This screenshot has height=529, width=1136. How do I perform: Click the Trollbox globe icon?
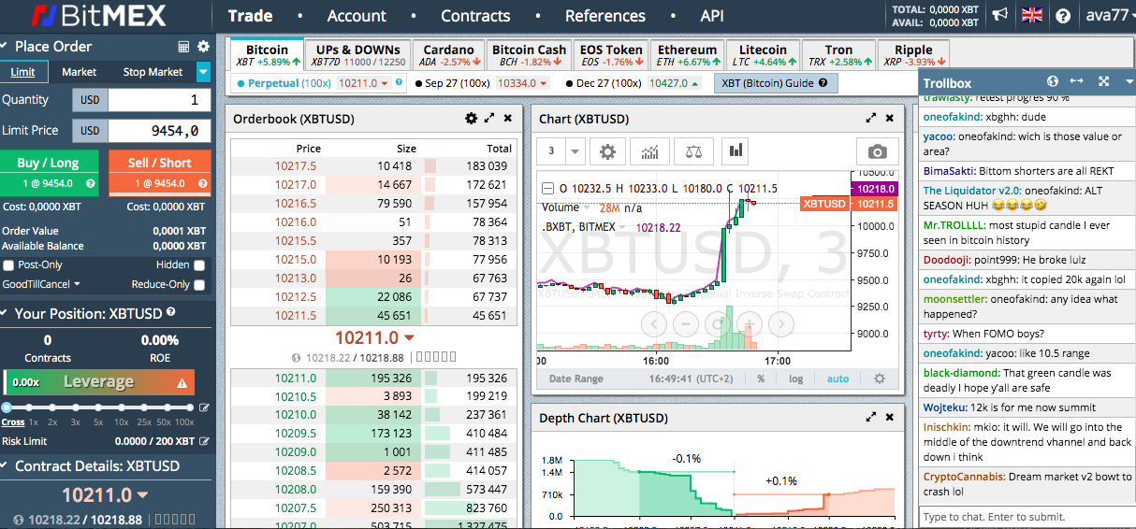1053,82
